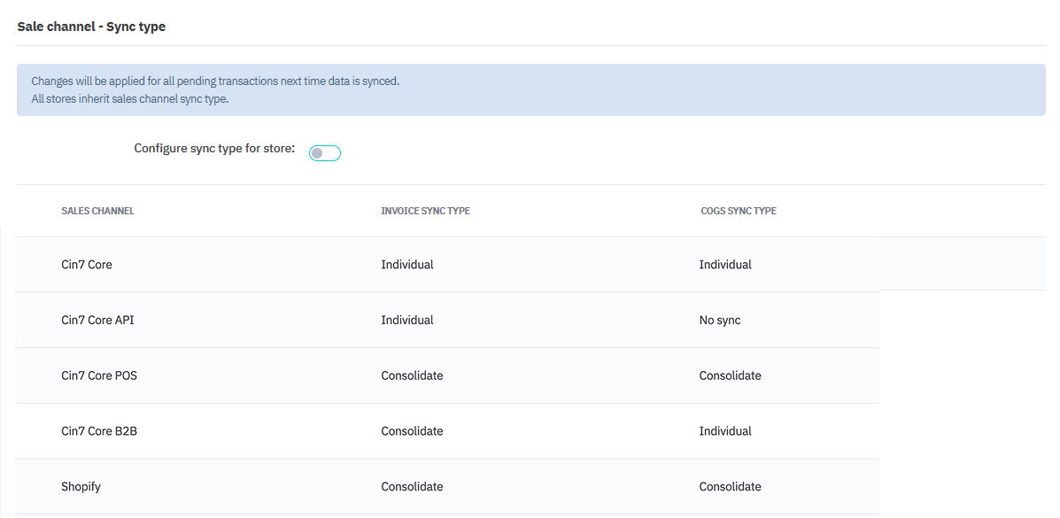This screenshot has height=518, width=1060.
Task: Select the Cin7 Core B2B channel name
Action: click(99, 431)
